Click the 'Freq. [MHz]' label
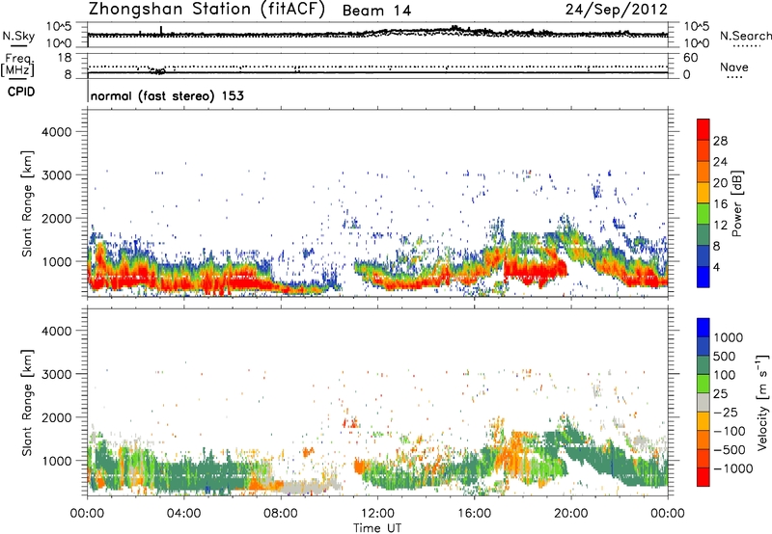This screenshot has width=772, height=534. (x=17, y=65)
